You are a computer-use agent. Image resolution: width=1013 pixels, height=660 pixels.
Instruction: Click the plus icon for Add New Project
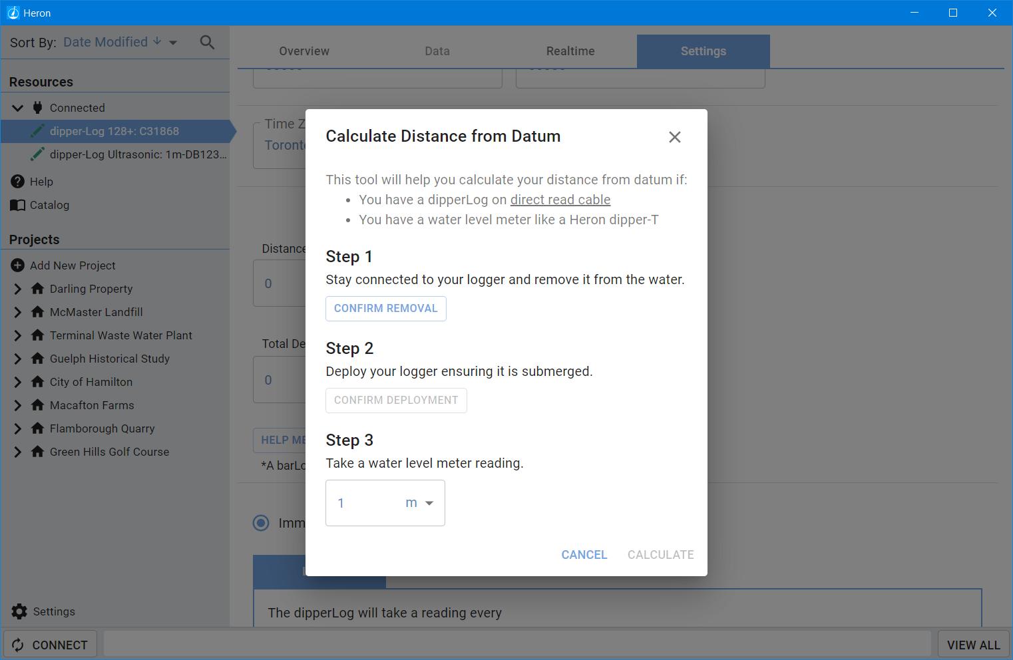pyautogui.click(x=18, y=265)
